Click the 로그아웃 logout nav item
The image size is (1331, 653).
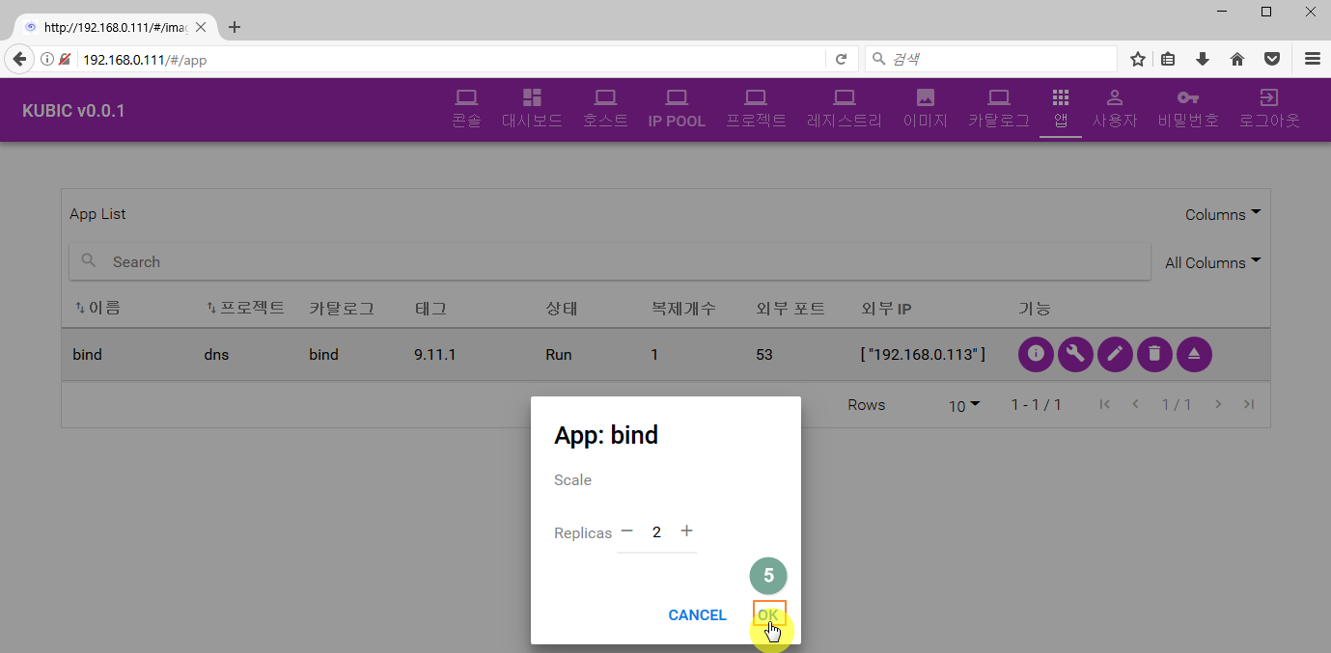pos(1269,109)
